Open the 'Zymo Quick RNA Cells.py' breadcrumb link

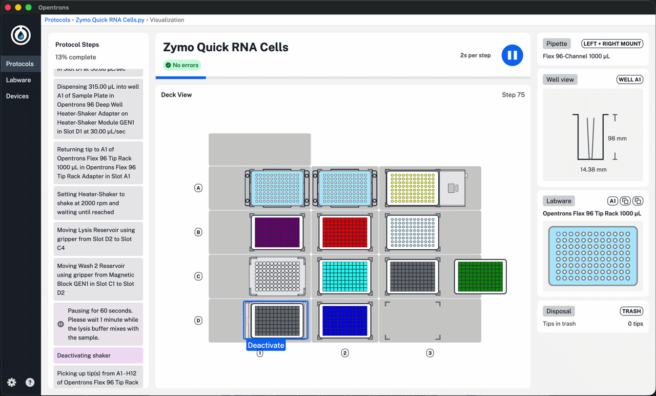[110, 20]
